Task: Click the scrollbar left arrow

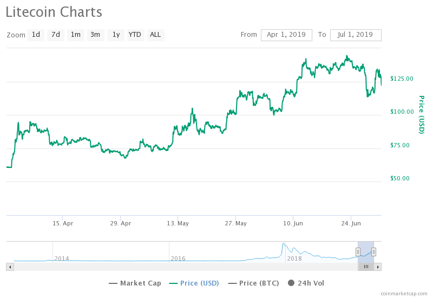Action: click(9, 267)
